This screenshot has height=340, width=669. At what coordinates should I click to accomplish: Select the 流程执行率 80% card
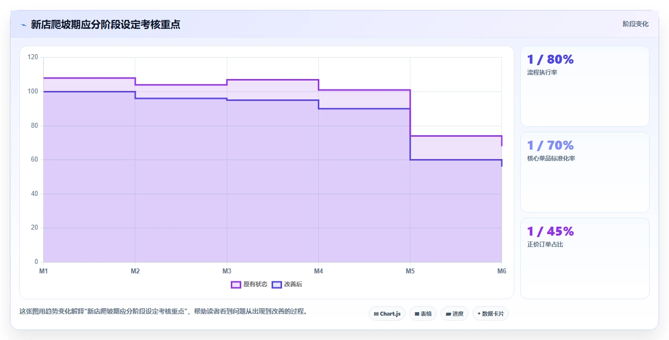click(x=584, y=86)
